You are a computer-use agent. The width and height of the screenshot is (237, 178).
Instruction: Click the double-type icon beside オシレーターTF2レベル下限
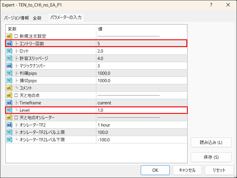click(9, 140)
